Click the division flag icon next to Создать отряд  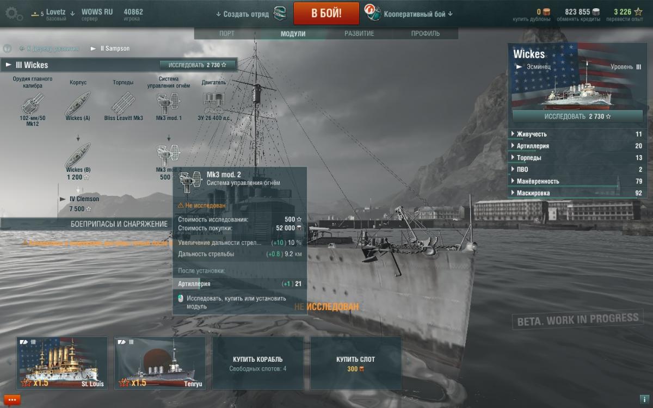(280, 14)
